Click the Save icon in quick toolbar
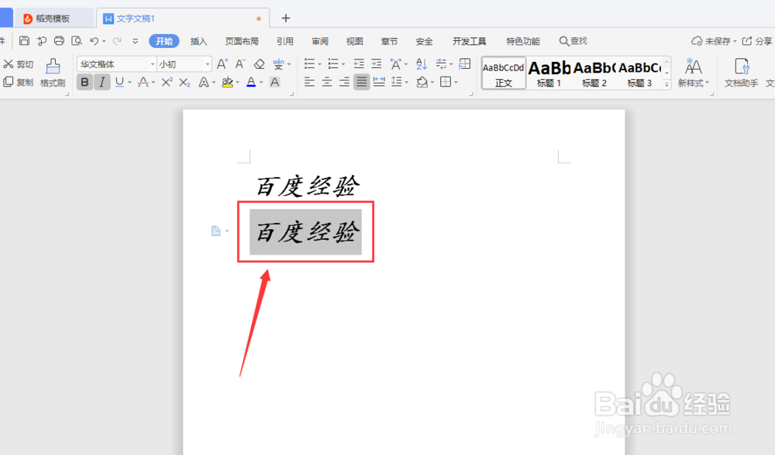775x455 pixels. pos(24,41)
